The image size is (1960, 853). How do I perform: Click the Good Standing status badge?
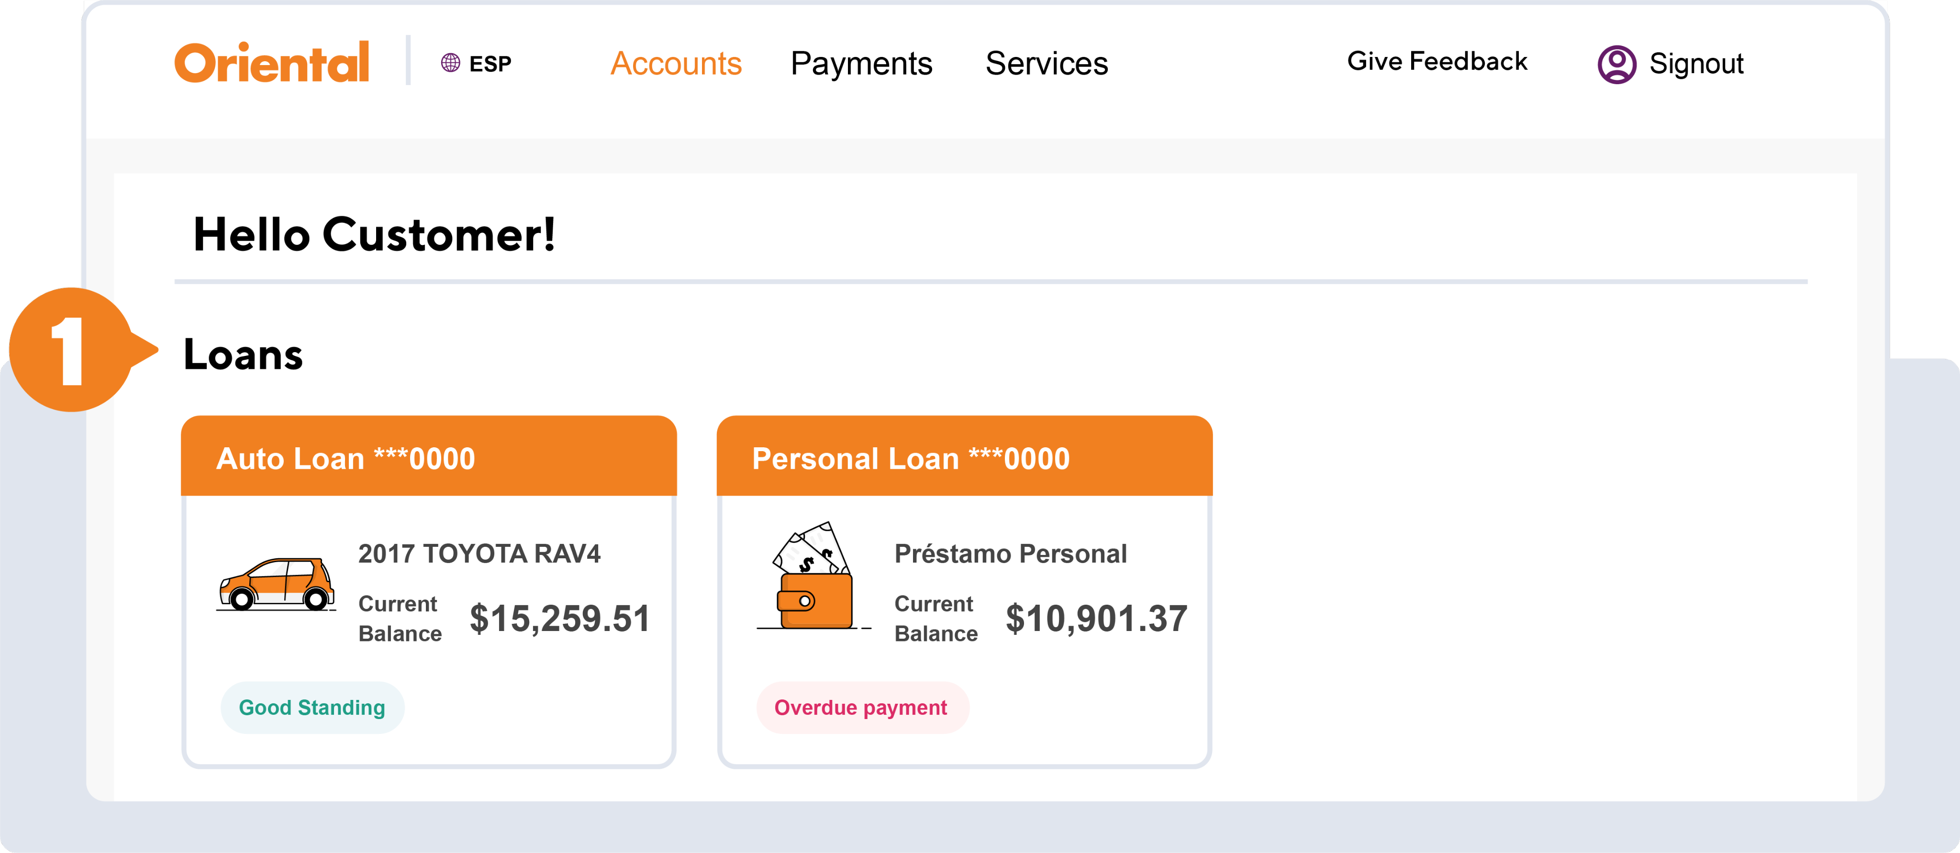point(312,708)
